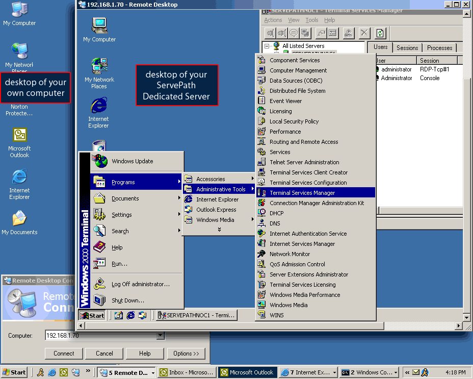This screenshot has width=473, height=379.
Task: Click Windows Update icon in Start menu
Action: (100, 161)
